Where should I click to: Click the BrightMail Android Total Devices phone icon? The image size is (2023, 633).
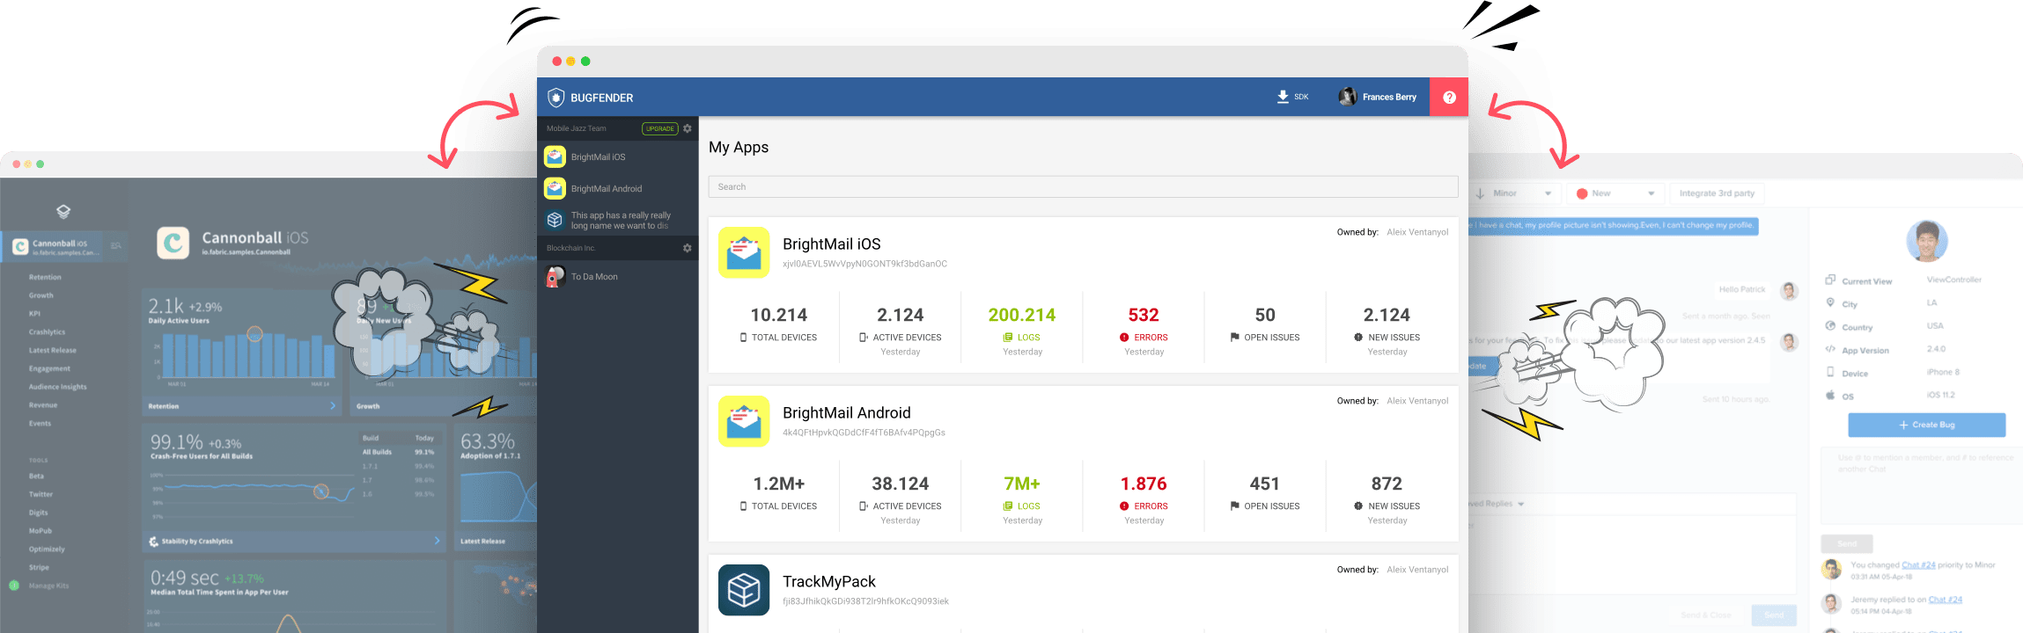[x=744, y=506]
